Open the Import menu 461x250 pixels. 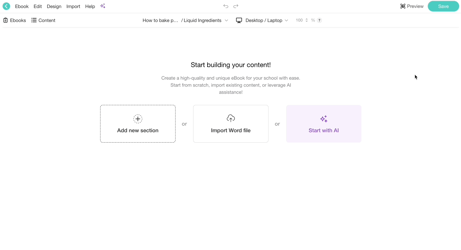73,6
